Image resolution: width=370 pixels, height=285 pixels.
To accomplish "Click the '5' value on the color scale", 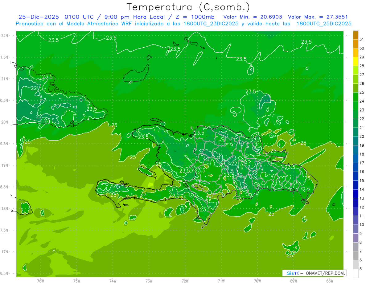I will [x=361, y=269].
